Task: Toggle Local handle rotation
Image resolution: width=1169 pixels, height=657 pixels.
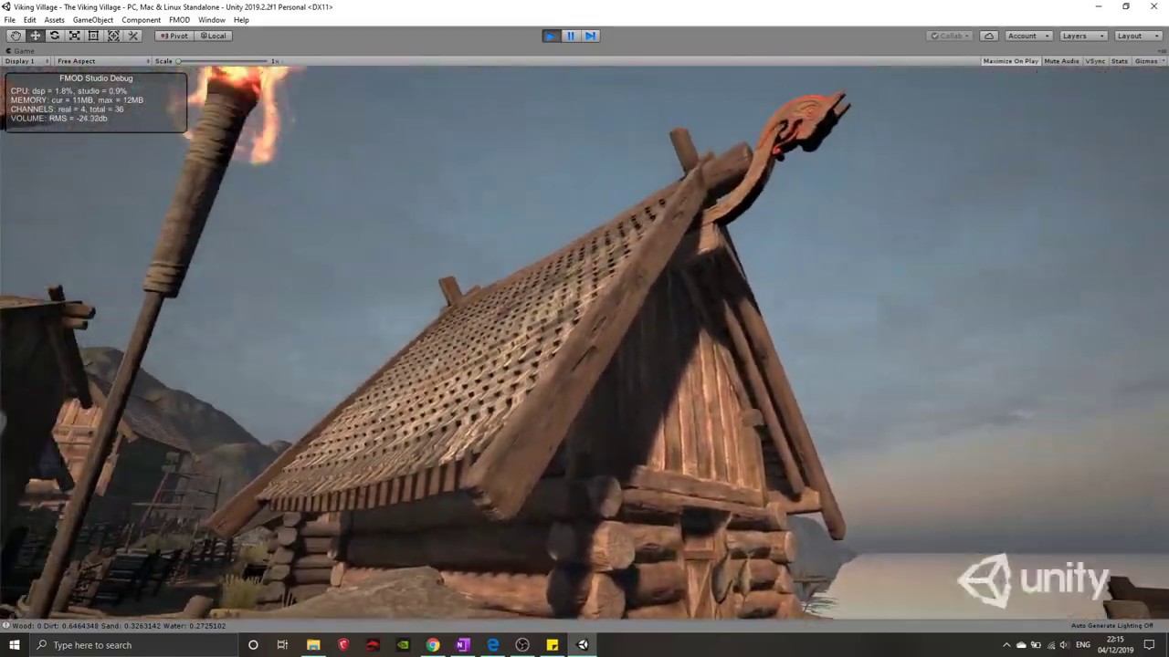Action: [213, 36]
